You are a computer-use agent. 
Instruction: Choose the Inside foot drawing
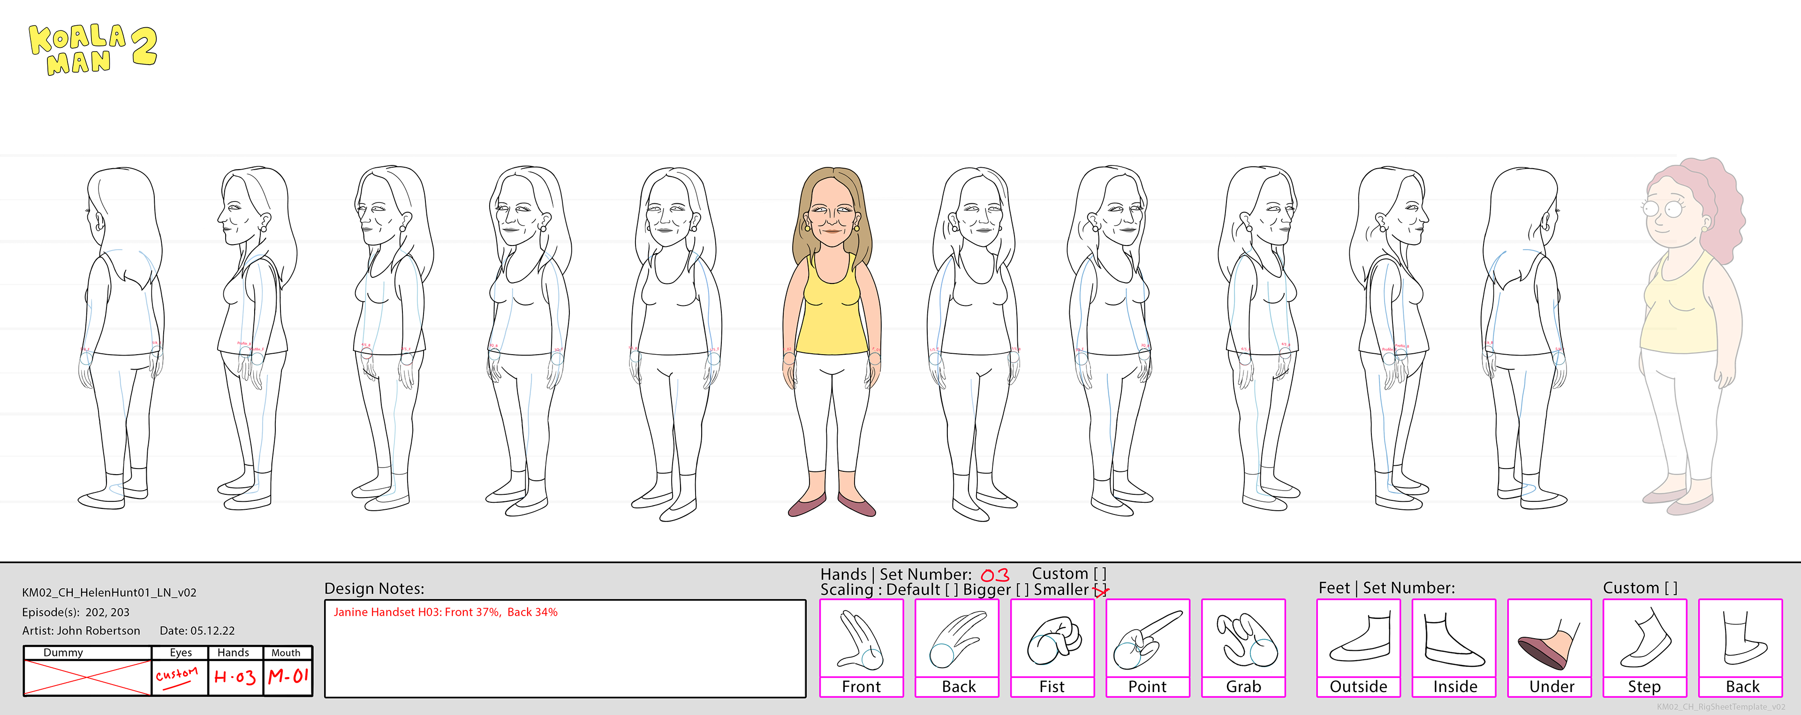(x=1454, y=640)
